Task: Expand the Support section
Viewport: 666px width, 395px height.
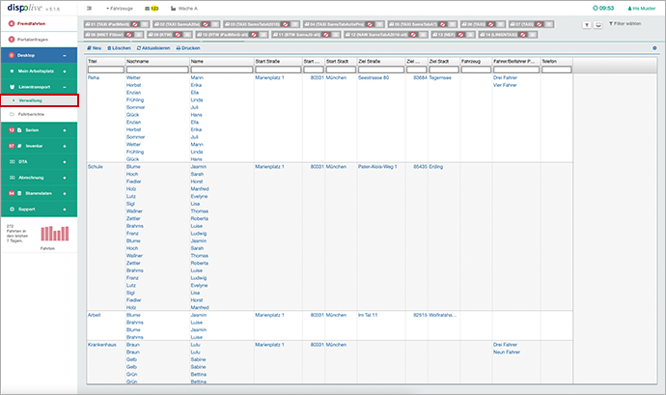Action: click(x=65, y=210)
